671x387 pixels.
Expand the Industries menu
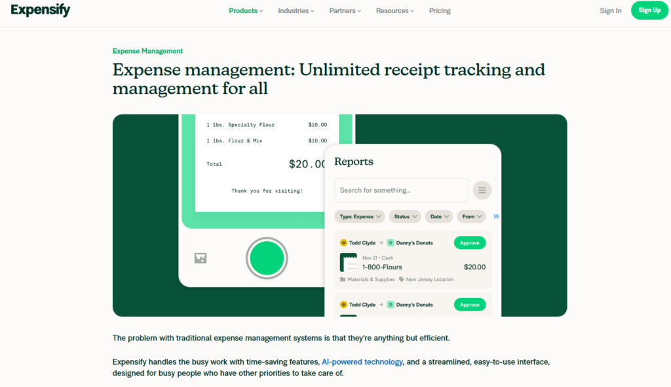296,10
